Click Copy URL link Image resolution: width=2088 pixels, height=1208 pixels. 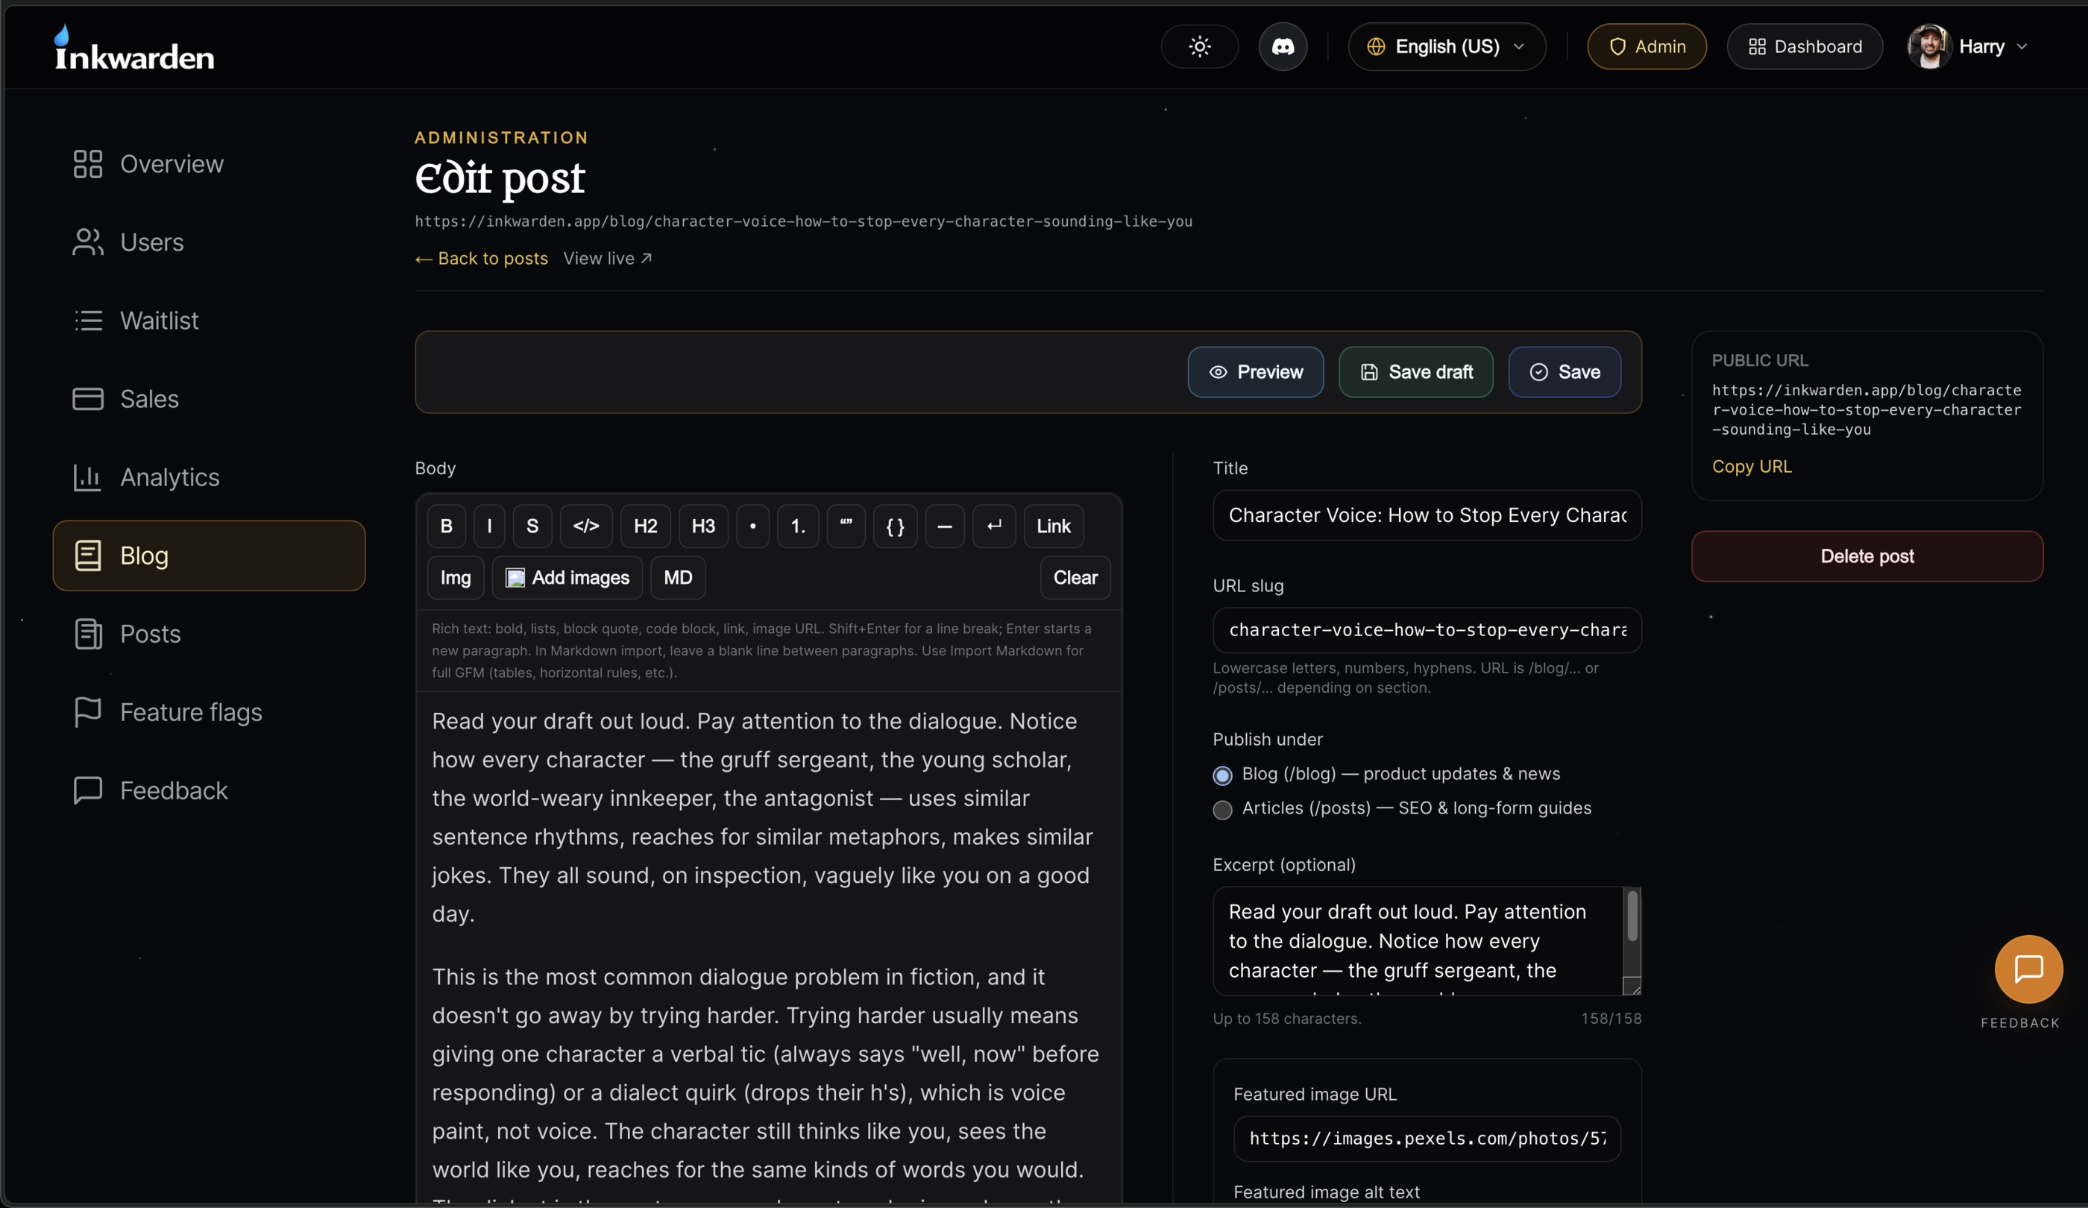(1752, 467)
